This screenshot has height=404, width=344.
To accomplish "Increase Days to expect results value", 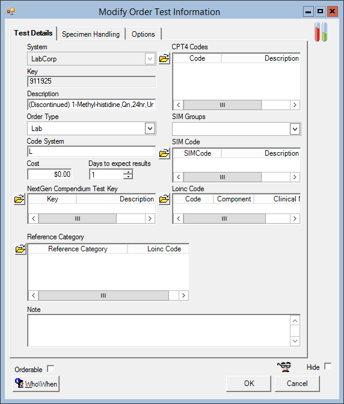I will pos(128,171).
